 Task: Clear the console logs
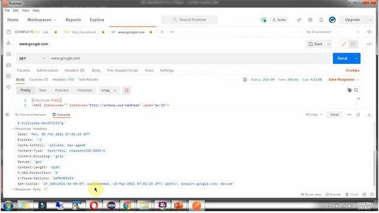(x=335, y=114)
